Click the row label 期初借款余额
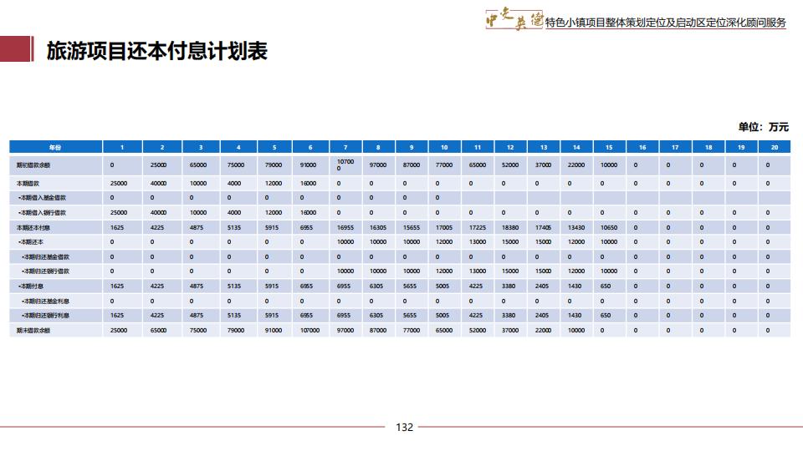This screenshot has width=803, height=451. (33, 165)
